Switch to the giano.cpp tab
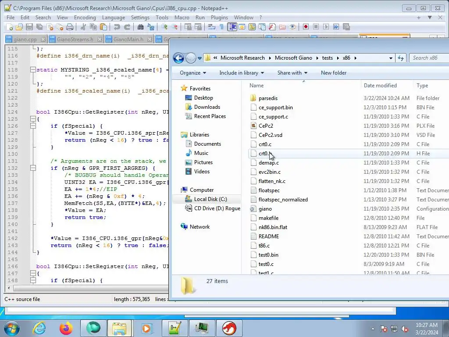This screenshot has width=449, height=337. pyautogui.click(x=25, y=39)
